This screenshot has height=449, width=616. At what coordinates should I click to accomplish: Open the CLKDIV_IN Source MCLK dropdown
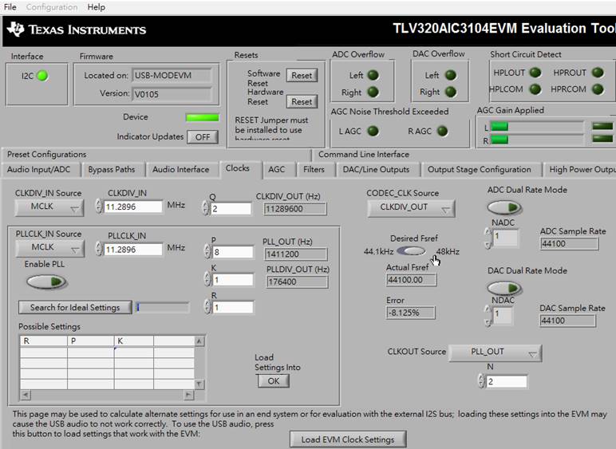point(49,207)
